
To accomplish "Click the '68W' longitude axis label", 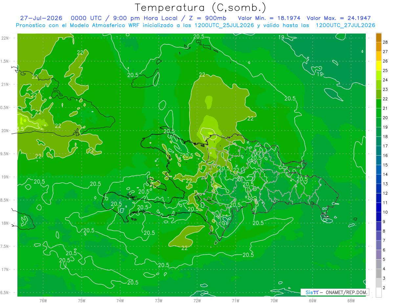I will [x=351, y=301].
